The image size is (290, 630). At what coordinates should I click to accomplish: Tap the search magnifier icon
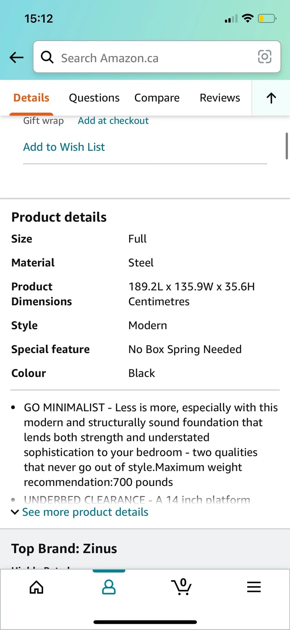(x=47, y=57)
